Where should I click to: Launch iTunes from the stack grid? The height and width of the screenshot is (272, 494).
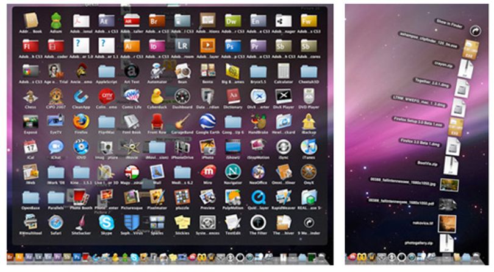click(x=309, y=147)
